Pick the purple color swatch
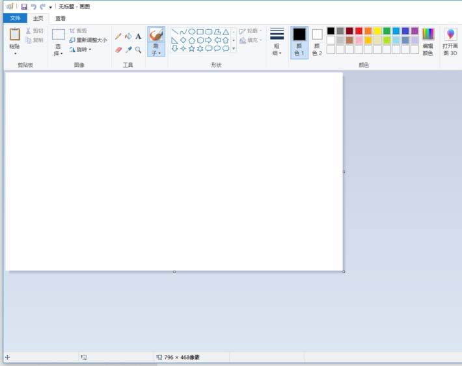 414,31
